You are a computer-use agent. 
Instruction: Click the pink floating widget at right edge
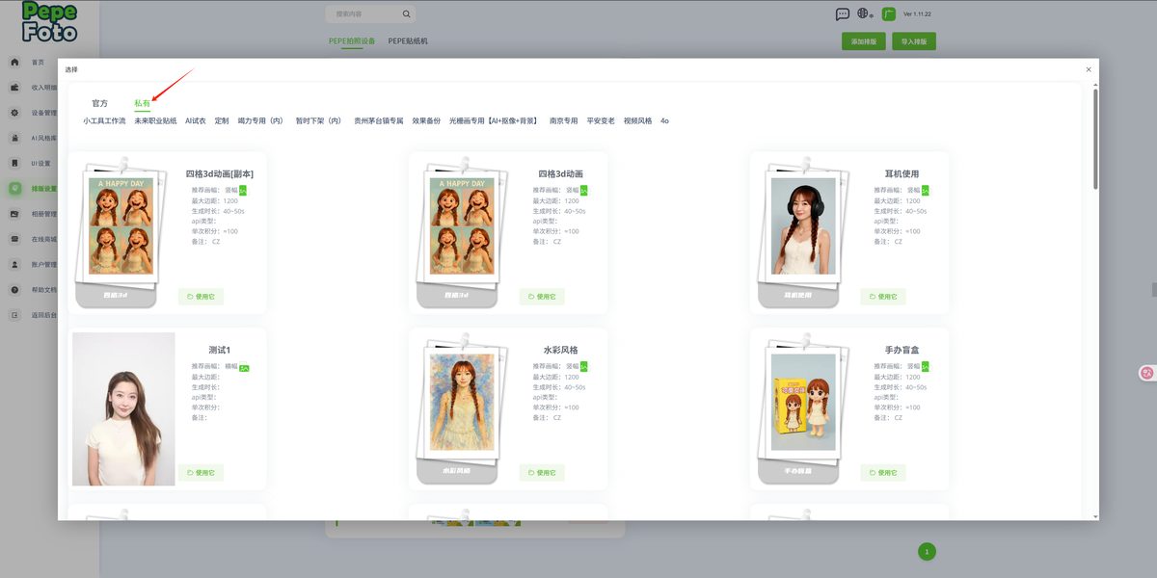(1147, 372)
